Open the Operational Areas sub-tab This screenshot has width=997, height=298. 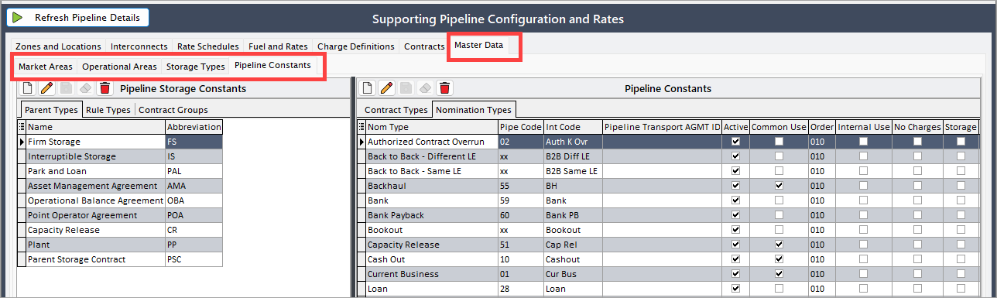(x=120, y=67)
